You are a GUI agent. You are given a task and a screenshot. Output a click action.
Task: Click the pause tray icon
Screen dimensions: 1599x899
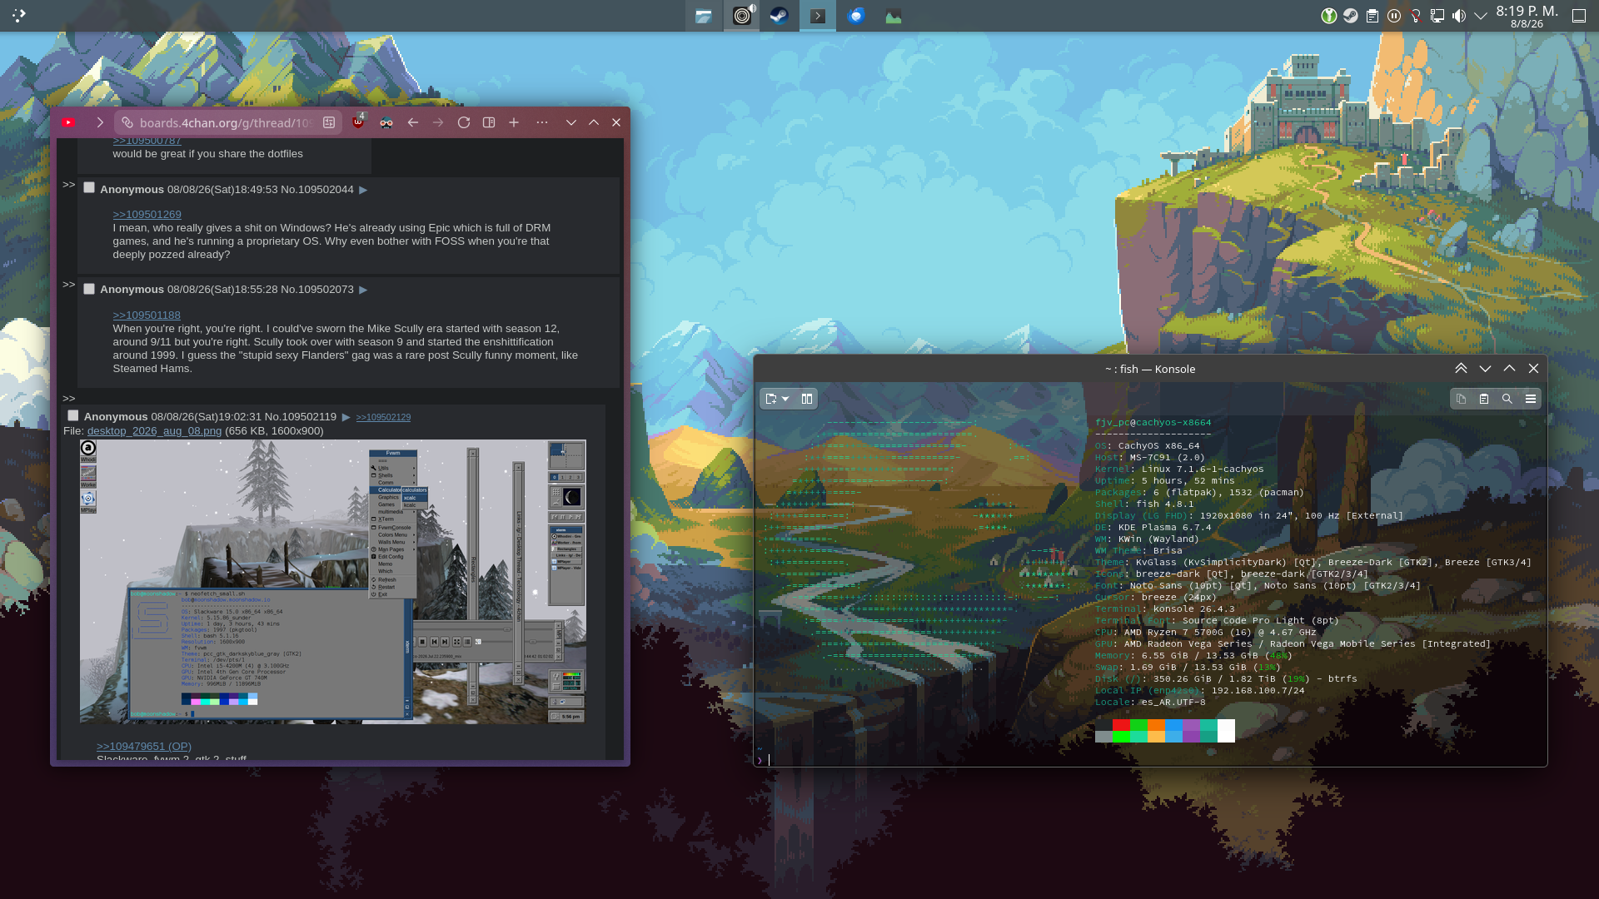coord(1394,16)
